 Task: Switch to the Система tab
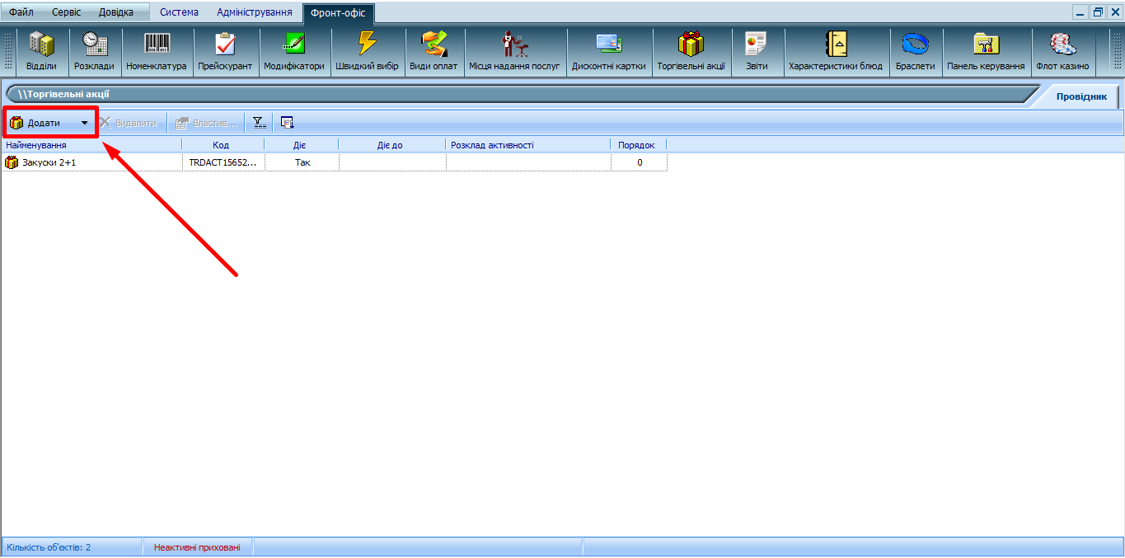[179, 12]
